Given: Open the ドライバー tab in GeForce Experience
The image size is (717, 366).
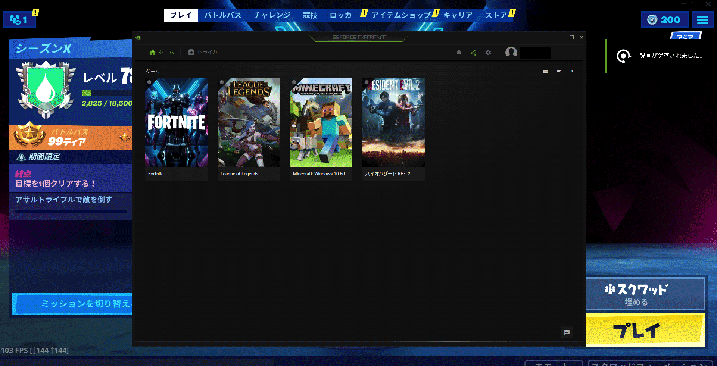Looking at the screenshot, I should tap(206, 52).
